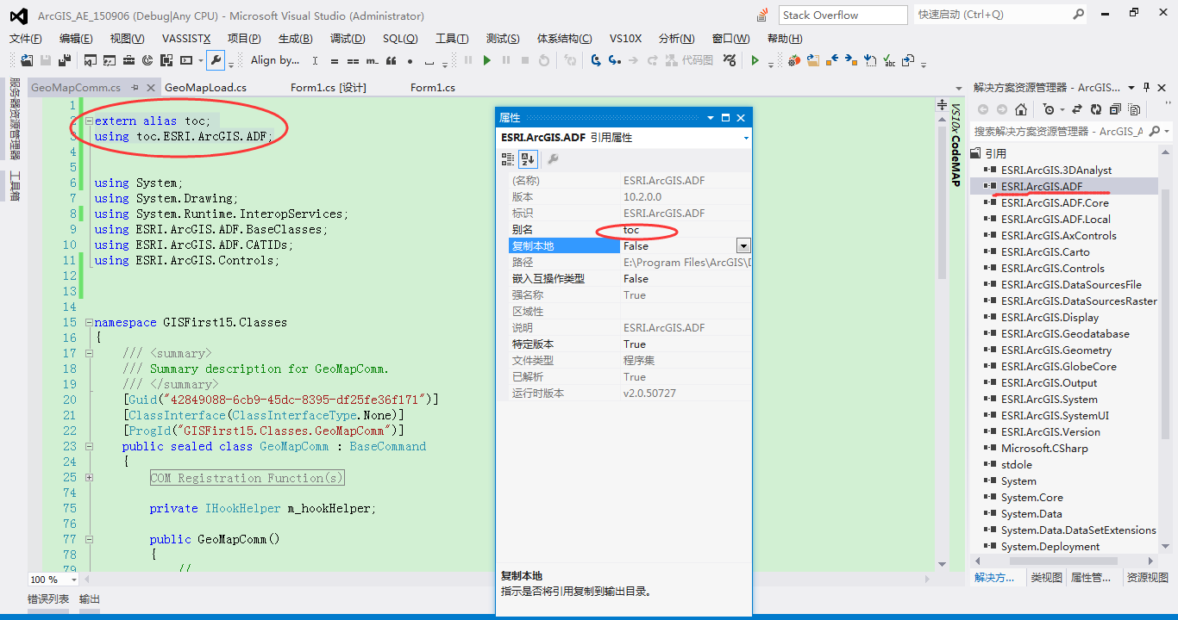
Task: Click the wrench settings icon in toolbar
Action: point(216,60)
